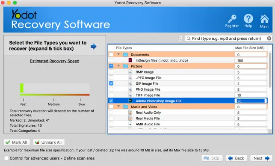Click the Adobe Photoshop file icon
Image resolution: width=275 pixels, height=166 pixels.
130,101
